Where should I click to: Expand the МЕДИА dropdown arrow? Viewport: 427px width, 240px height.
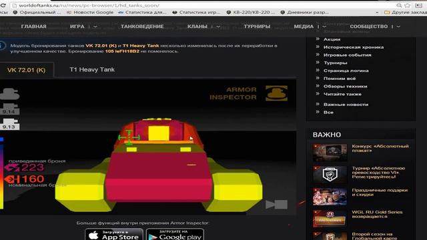[324, 27]
